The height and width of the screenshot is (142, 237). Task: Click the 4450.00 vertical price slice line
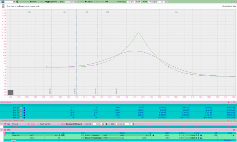pyautogui.click(x=118, y=53)
